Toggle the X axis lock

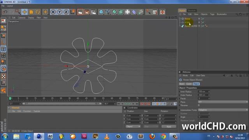[x=53, y=12]
